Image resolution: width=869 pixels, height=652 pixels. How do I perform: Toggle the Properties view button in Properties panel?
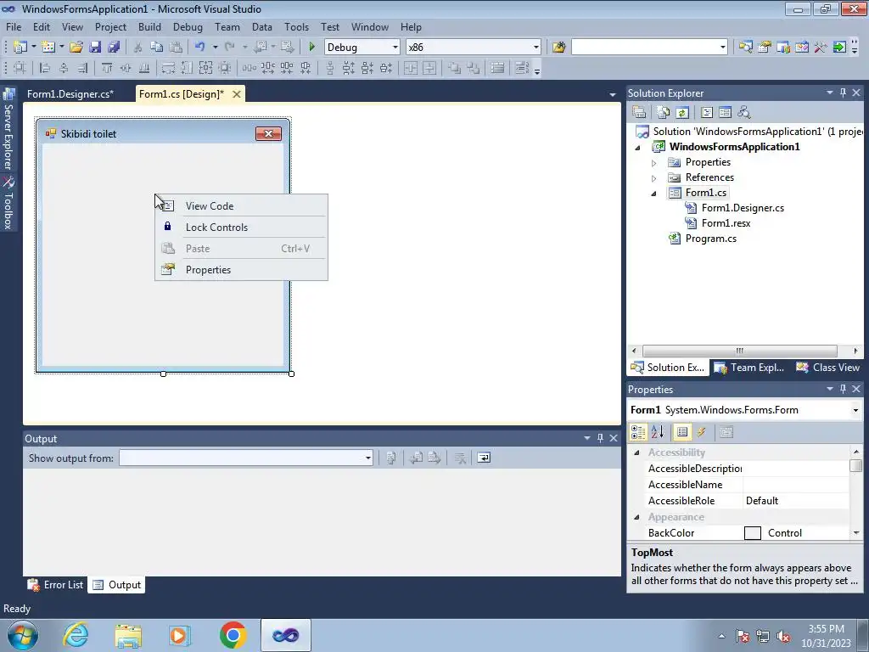(x=682, y=431)
